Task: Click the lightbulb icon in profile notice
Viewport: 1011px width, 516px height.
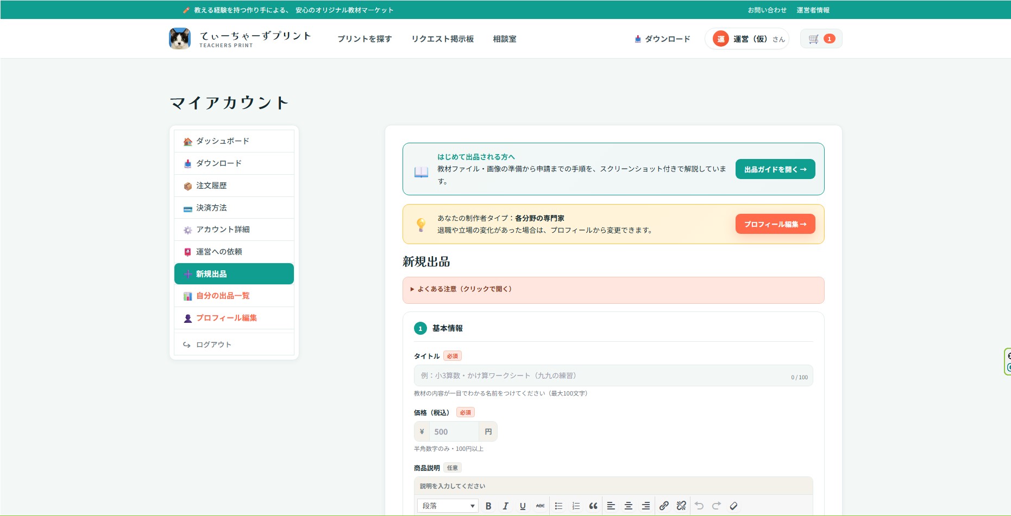Action: coord(421,225)
